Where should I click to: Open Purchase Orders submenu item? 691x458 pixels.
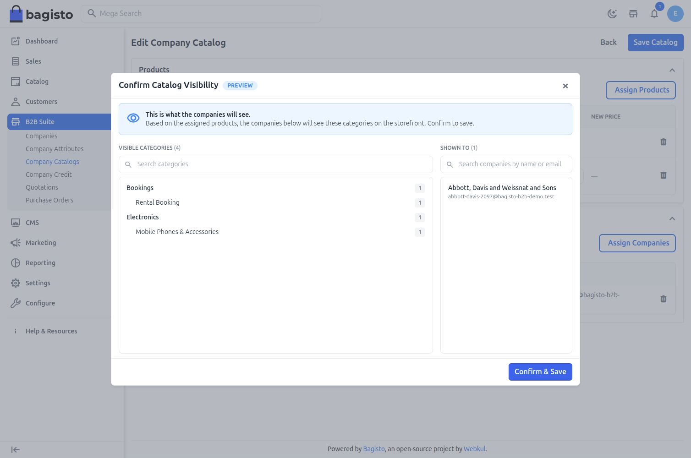coord(49,200)
